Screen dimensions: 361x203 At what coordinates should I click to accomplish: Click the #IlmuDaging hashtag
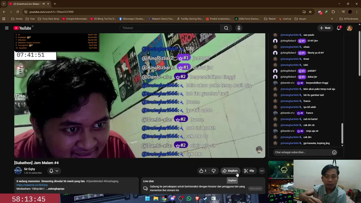[111, 181]
